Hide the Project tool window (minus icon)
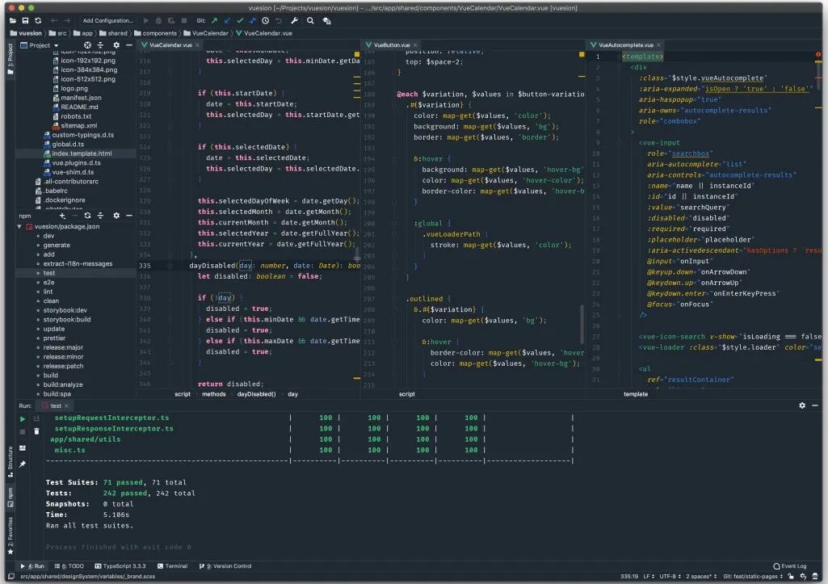The image size is (828, 584). [x=129, y=45]
